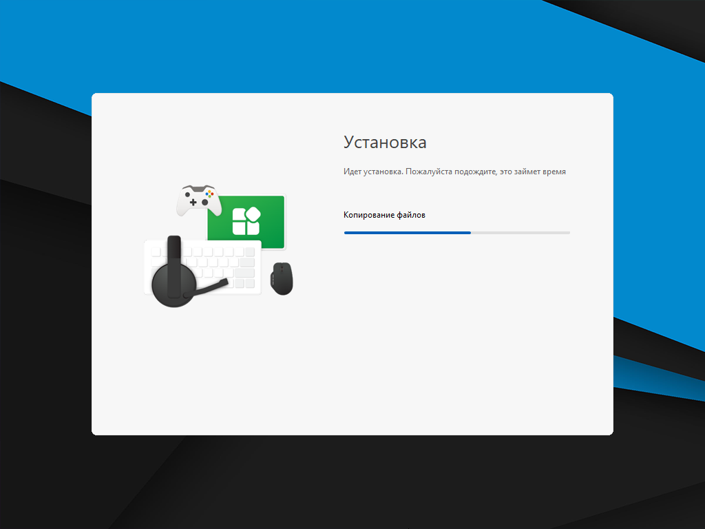Click the headset headband strap
The height and width of the screenshot is (529, 705).
click(174, 249)
